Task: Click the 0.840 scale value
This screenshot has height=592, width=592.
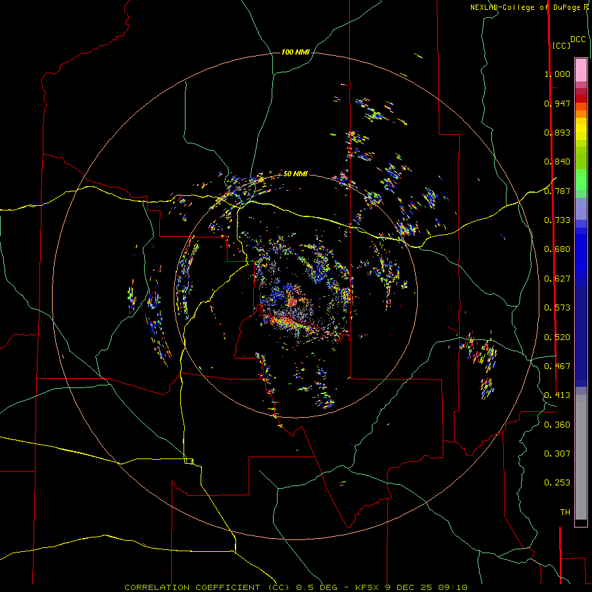Action: pyautogui.click(x=557, y=162)
